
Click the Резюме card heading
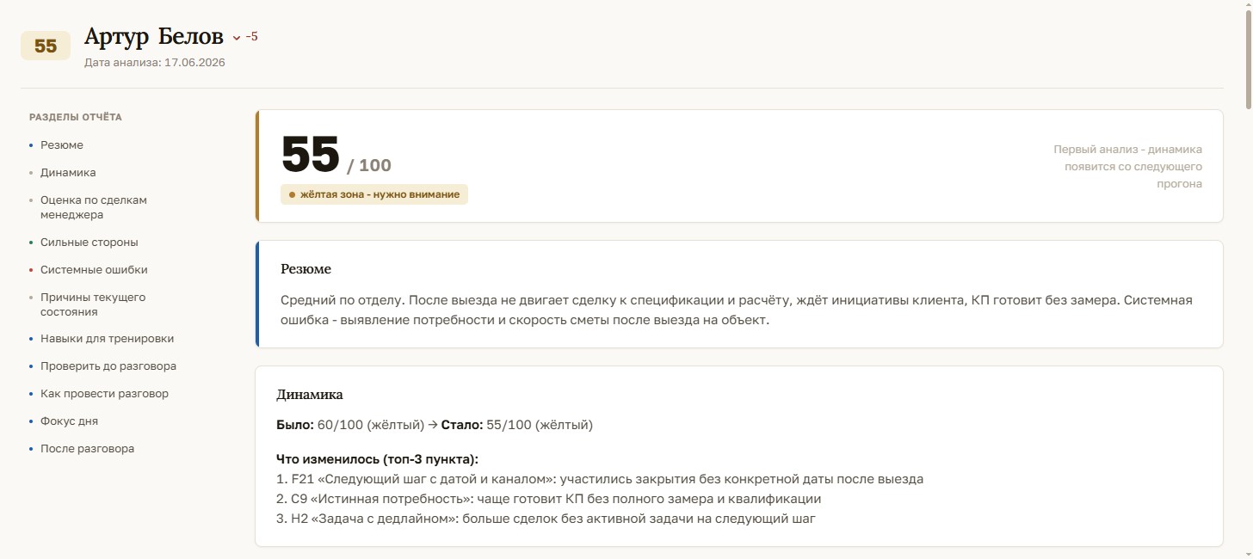click(x=306, y=269)
